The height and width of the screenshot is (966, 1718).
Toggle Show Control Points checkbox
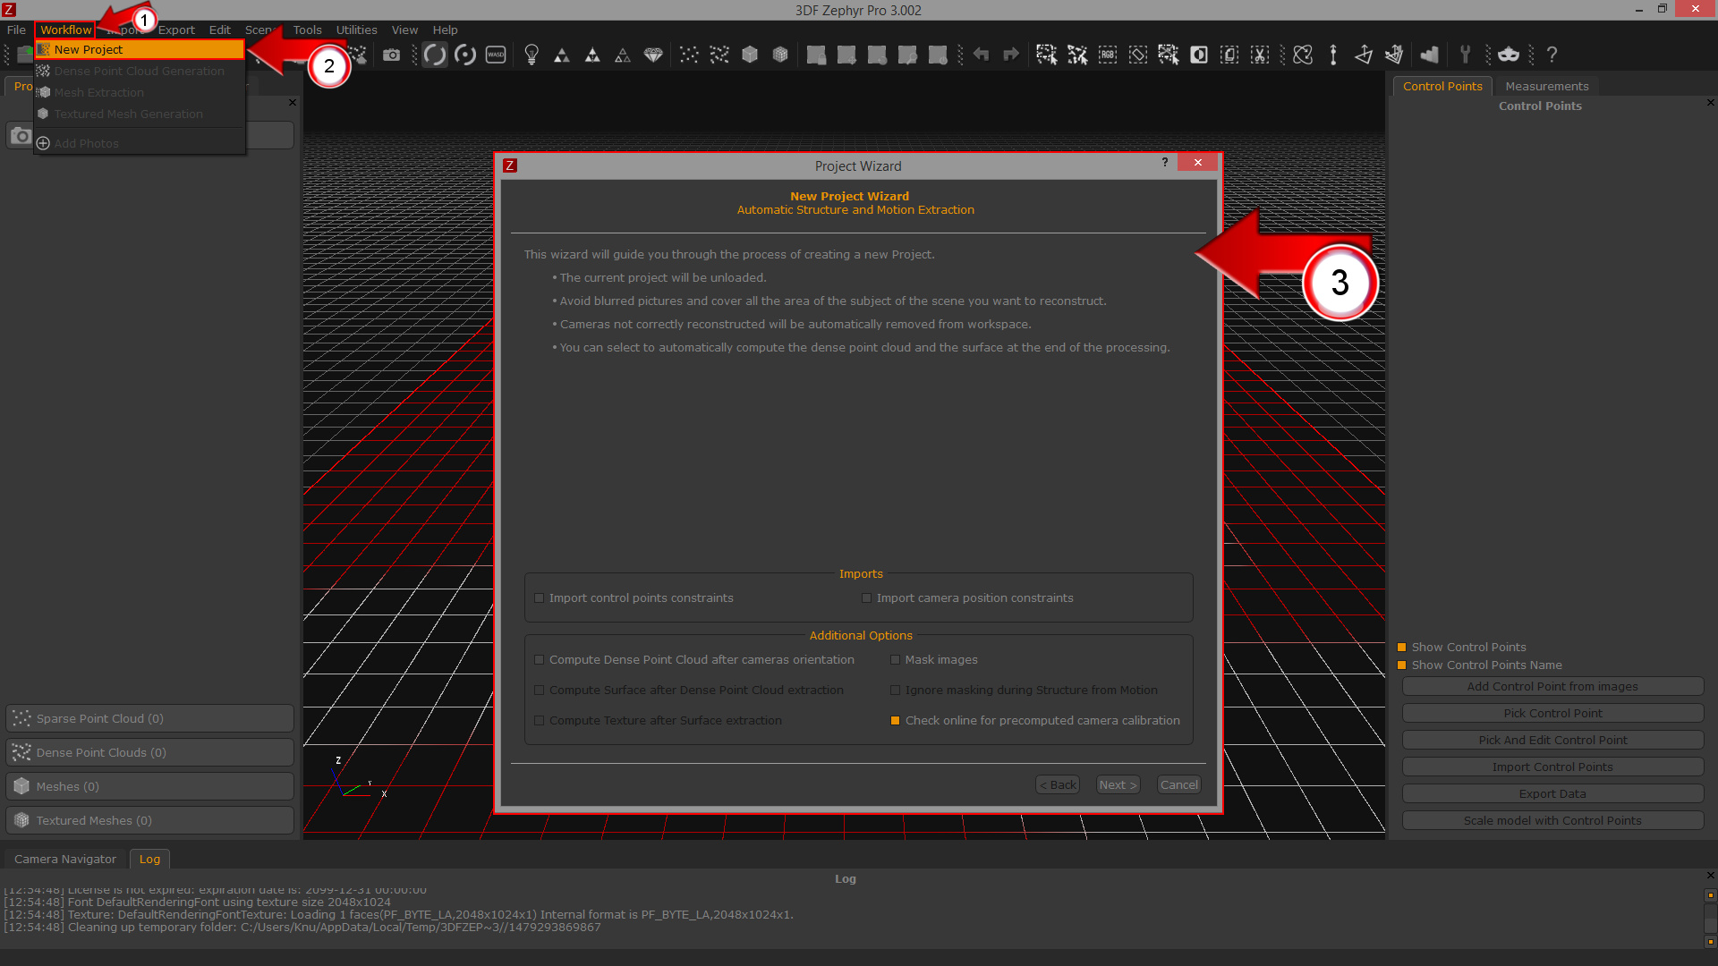(x=1402, y=648)
